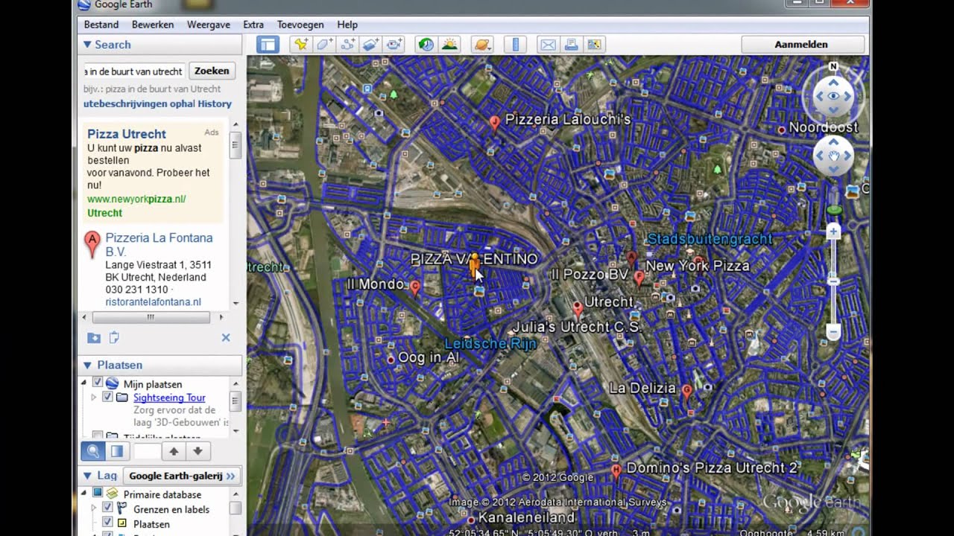Clear search results with the X icon
Screen dimensions: 954x536
click(x=226, y=338)
